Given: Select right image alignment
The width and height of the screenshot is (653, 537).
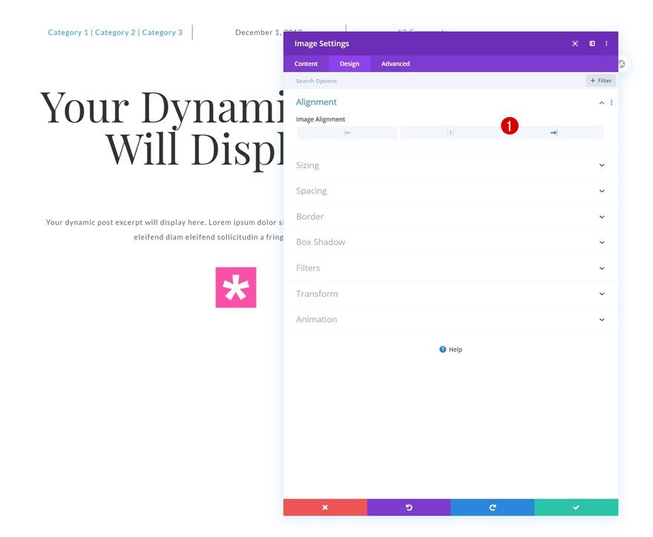Looking at the screenshot, I should [x=553, y=133].
